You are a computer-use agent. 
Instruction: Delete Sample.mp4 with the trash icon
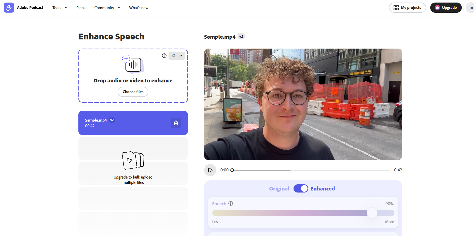pos(176,123)
